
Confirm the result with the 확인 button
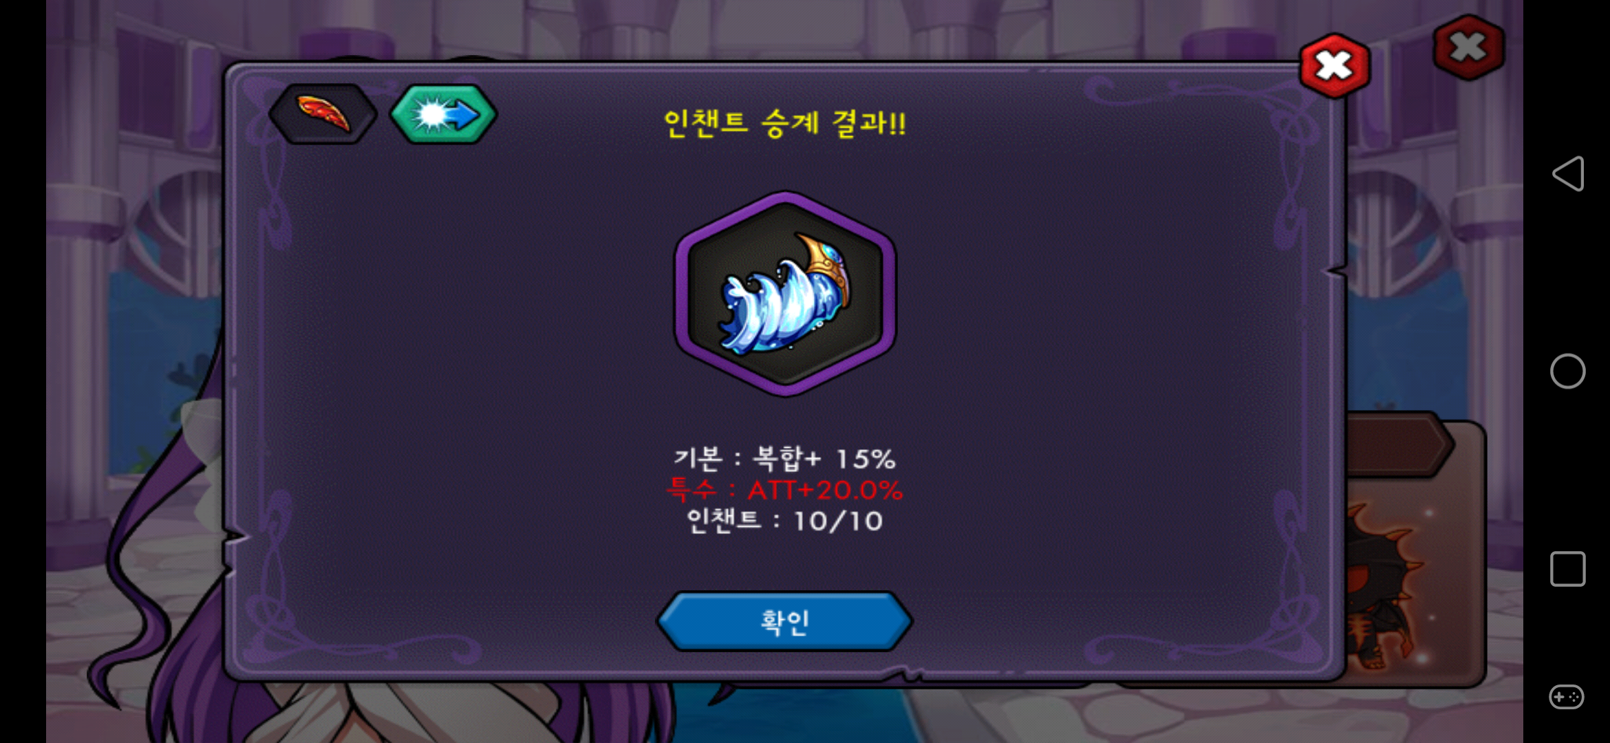point(785,622)
